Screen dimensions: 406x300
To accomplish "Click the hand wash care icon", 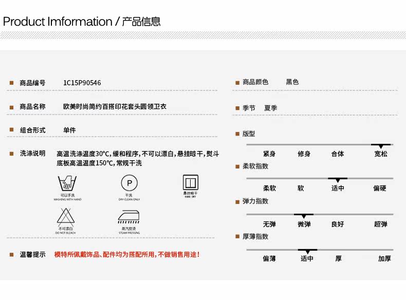I will [x=67, y=183].
